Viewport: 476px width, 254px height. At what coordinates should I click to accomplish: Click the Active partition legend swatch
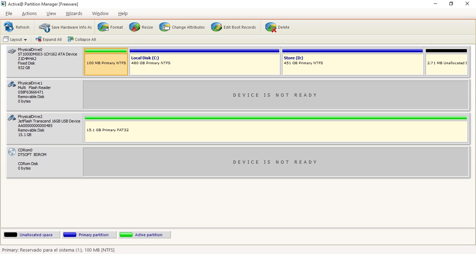tap(126, 234)
